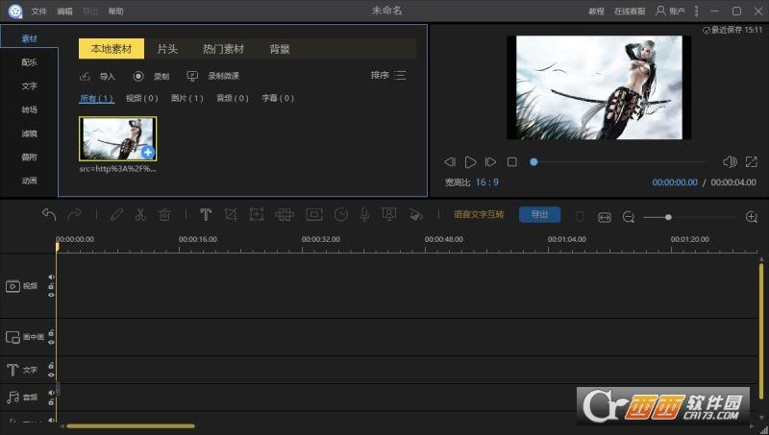Image resolution: width=769 pixels, height=435 pixels.
Task: Open the 编辑 menu
Action: click(x=64, y=12)
